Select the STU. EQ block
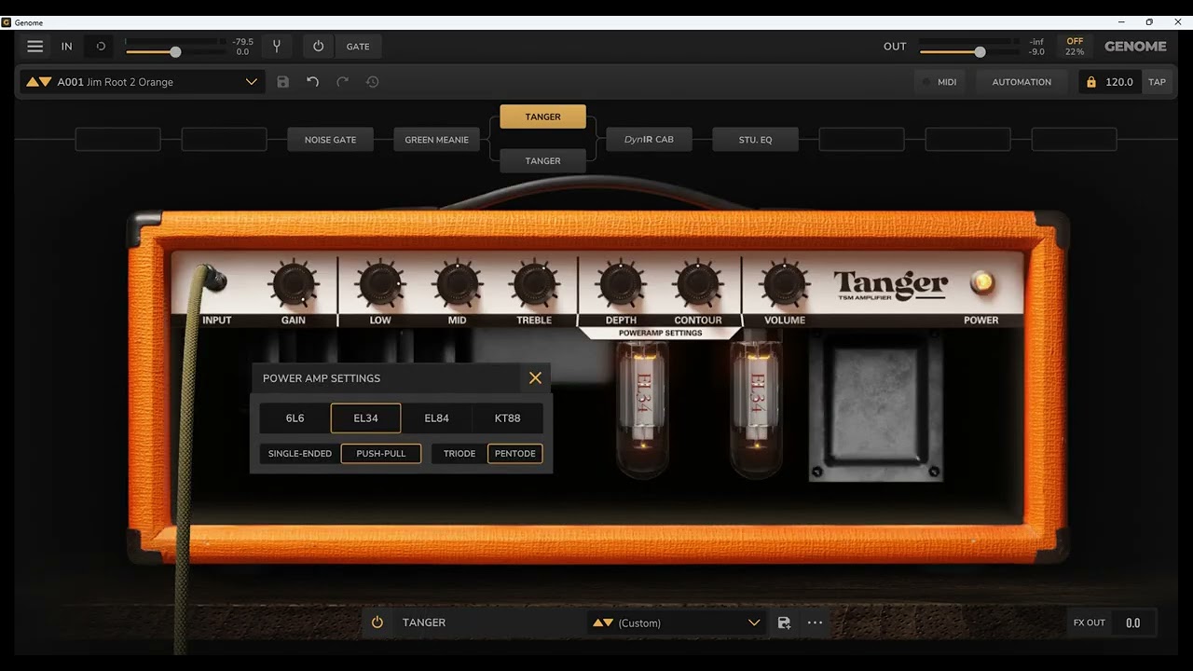This screenshot has height=671, width=1193. tap(755, 140)
